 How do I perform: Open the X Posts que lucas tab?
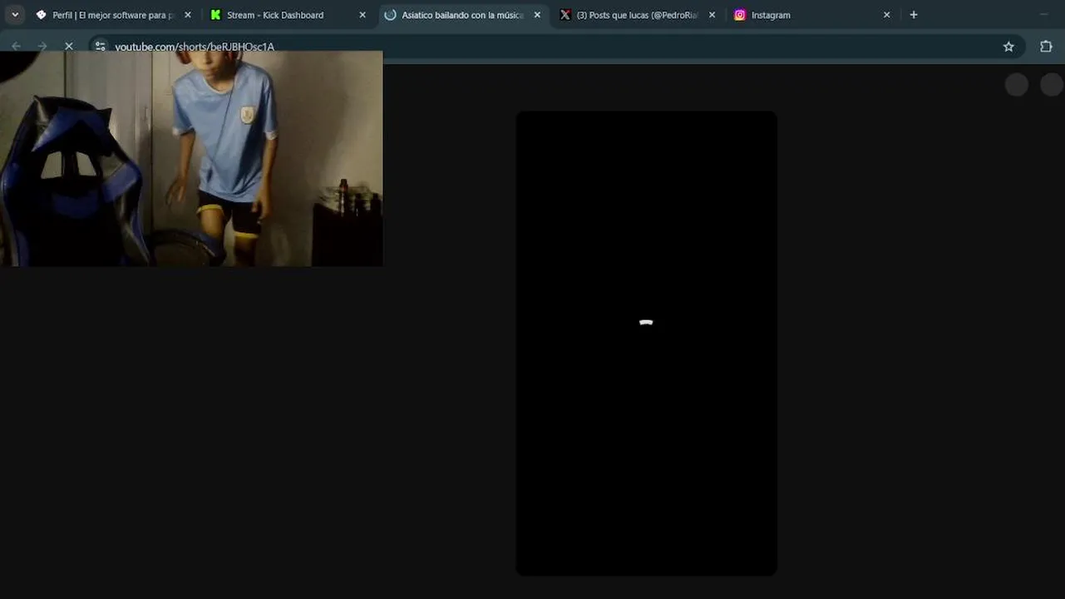(x=638, y=15)
